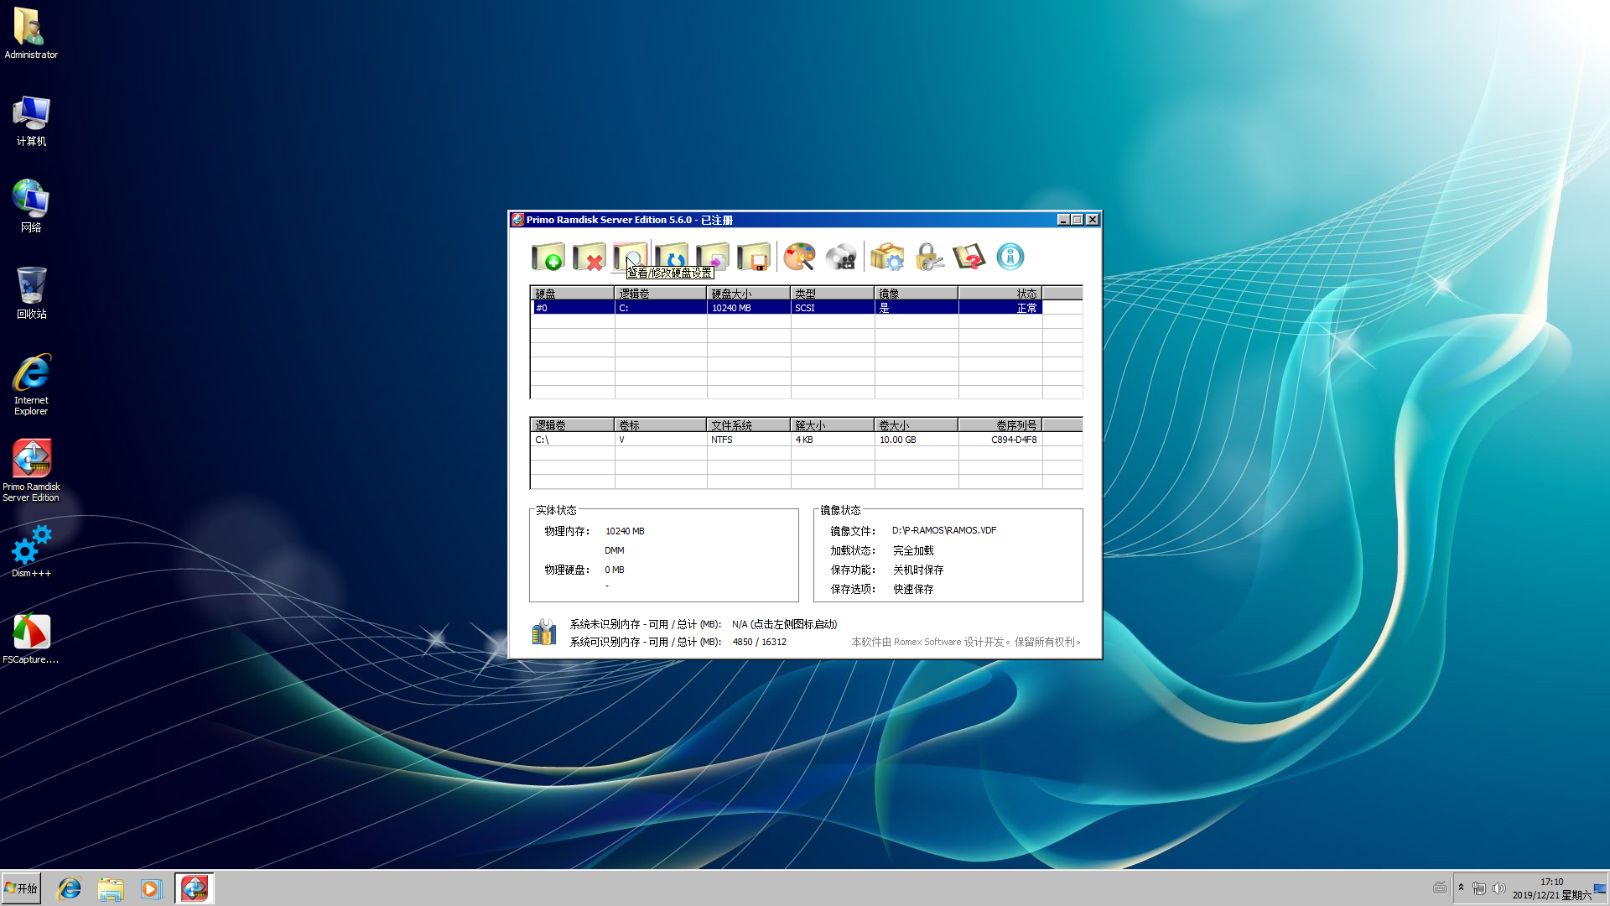Click the CD discs with camera icon
Viewport: 1610px width, 906px height.
[841, 257]
